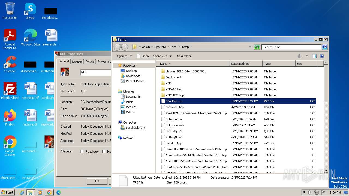349x196 pixels.
Task: Open the Start menu
Action: click(x=8, y=192)
